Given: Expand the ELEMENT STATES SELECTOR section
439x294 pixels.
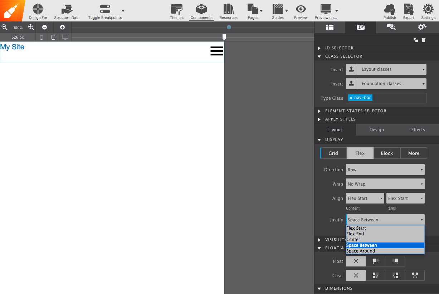Looking at the screenshot, I should coord(319,111).
